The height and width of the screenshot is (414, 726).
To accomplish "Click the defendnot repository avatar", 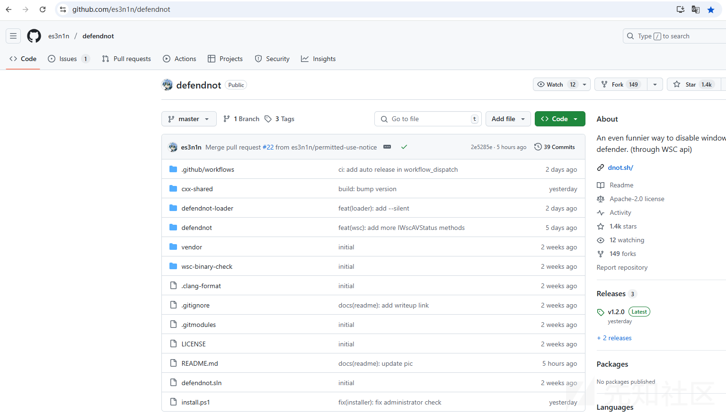I will [x=167, y=85].
